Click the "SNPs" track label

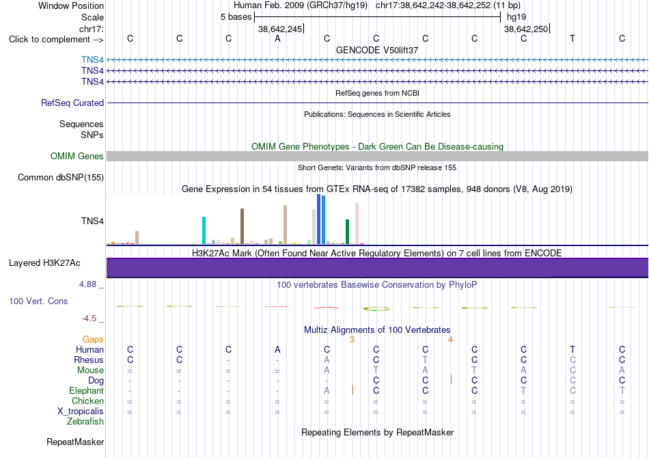pyautogui.click(x=92, y=135)
